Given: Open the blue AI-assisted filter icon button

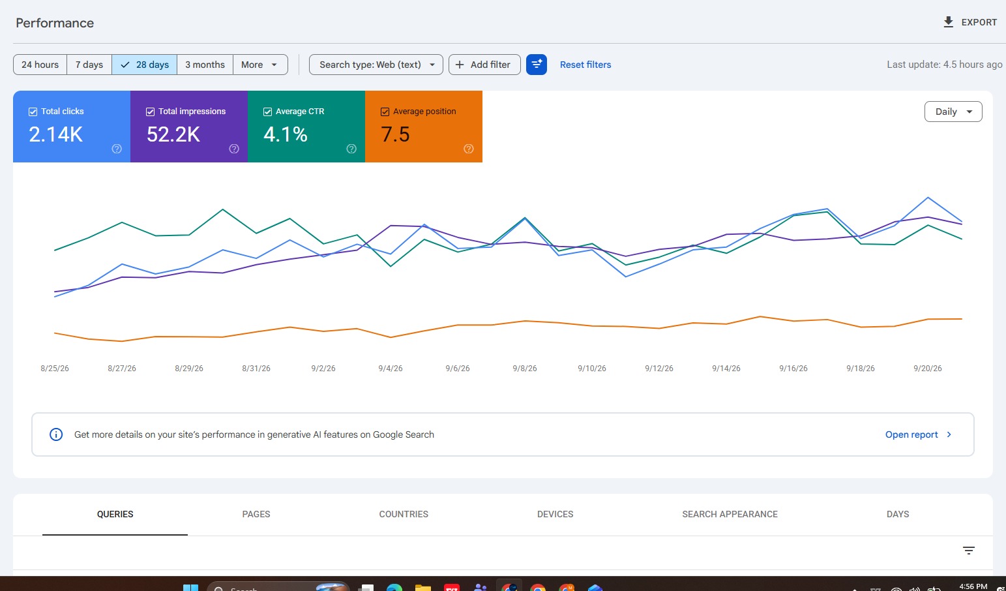Looking at the screenshot, I should click(537, 65).
